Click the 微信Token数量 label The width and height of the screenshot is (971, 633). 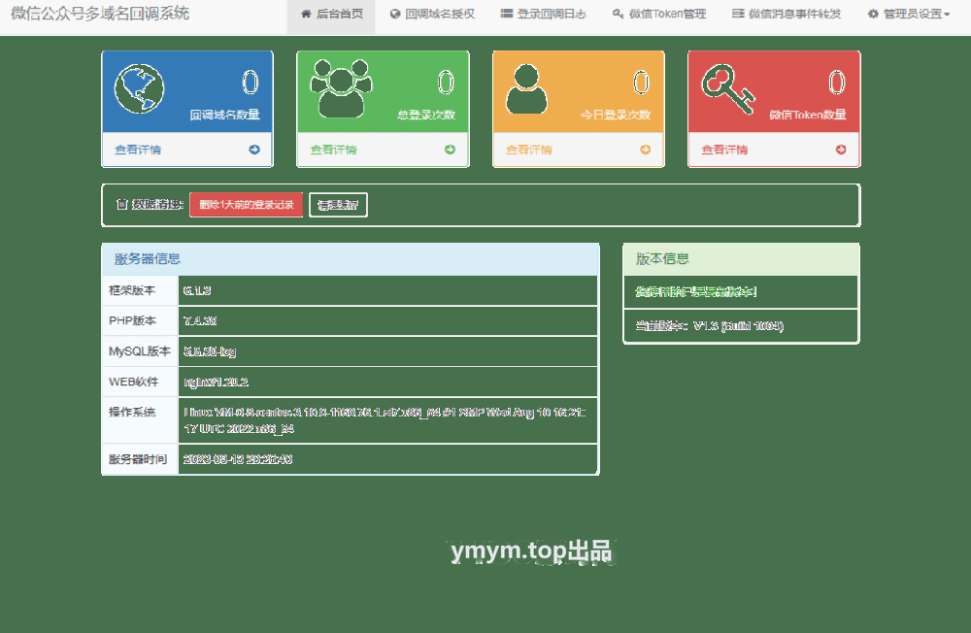808,115
